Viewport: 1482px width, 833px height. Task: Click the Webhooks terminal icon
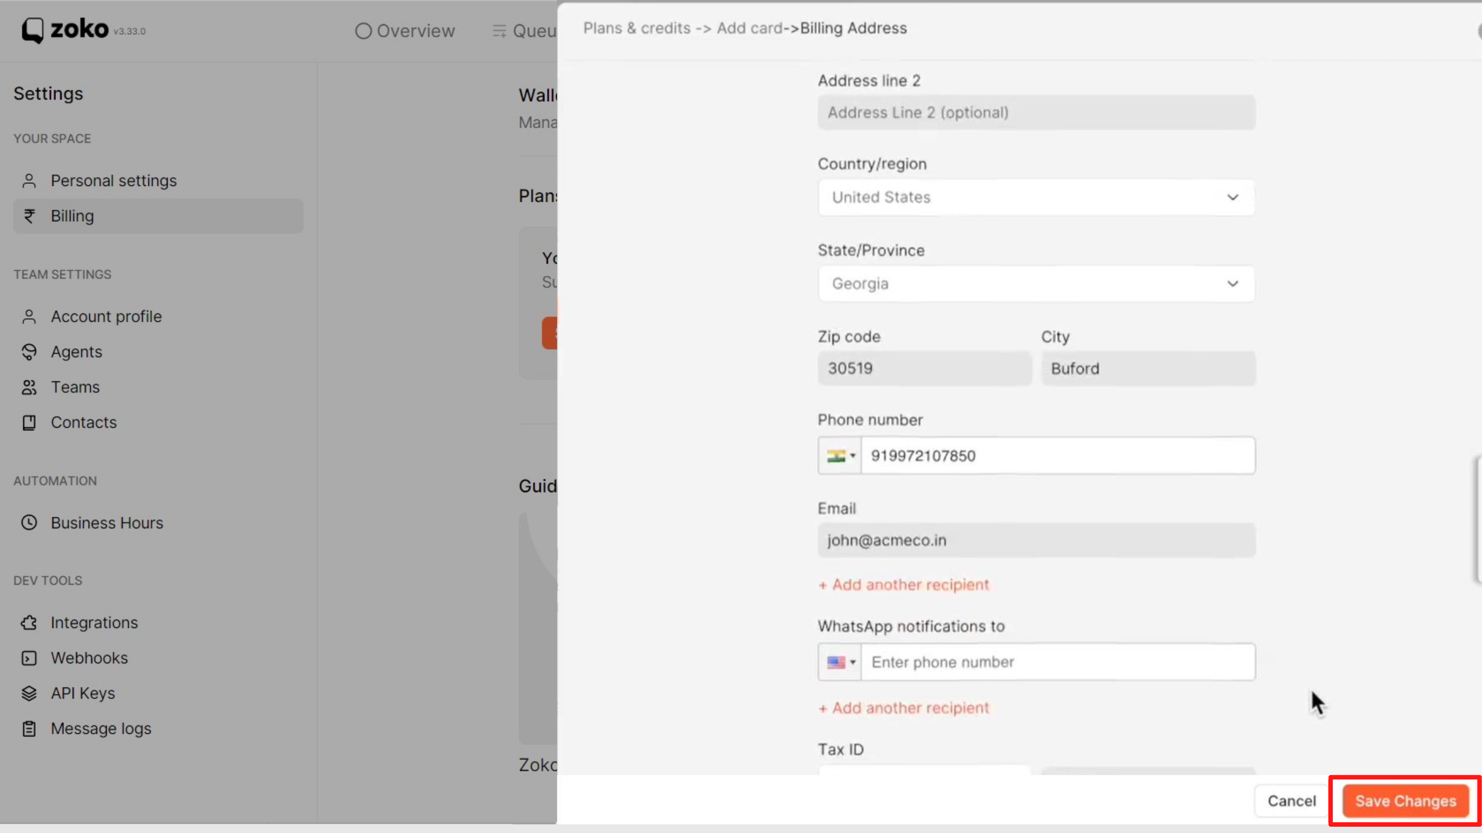29,658
